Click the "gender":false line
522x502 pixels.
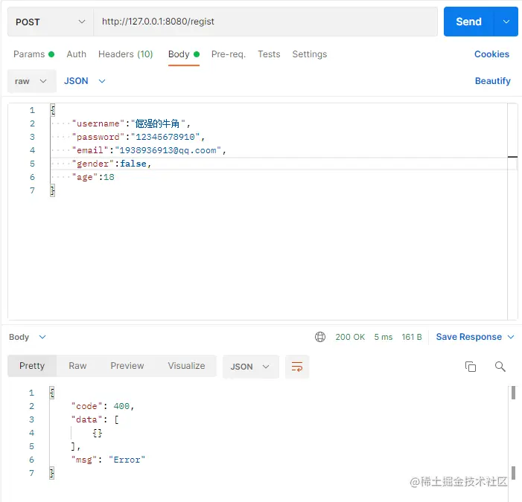click(x=112, y=164)
